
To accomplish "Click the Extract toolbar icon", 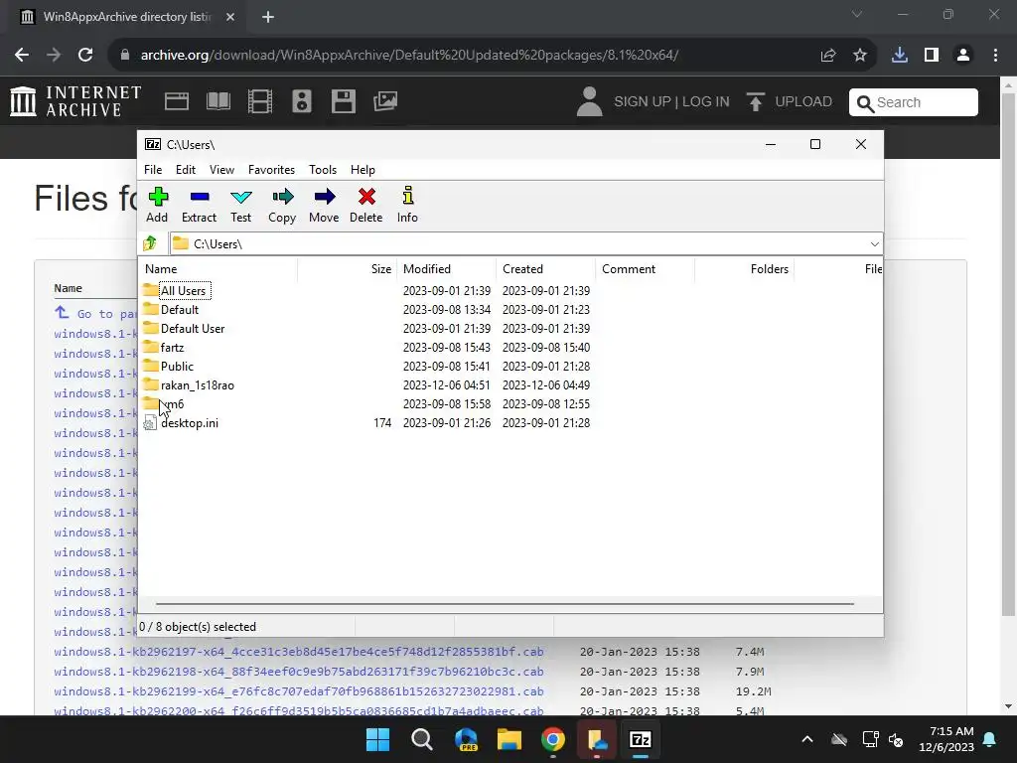I will (x=199, y=205).
